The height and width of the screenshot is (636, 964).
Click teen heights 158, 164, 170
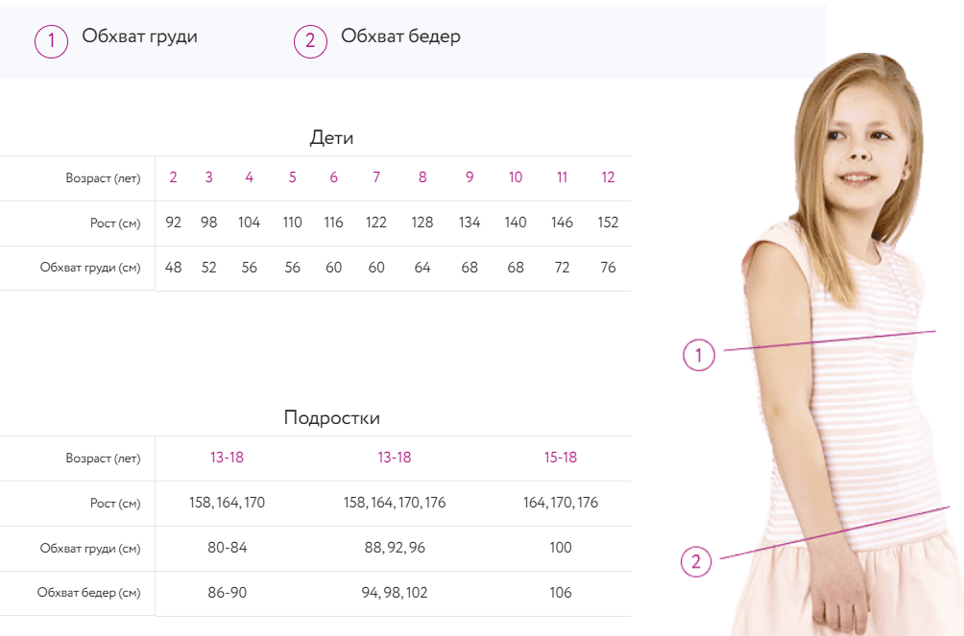pyautogui.click(x=227, y=503)
